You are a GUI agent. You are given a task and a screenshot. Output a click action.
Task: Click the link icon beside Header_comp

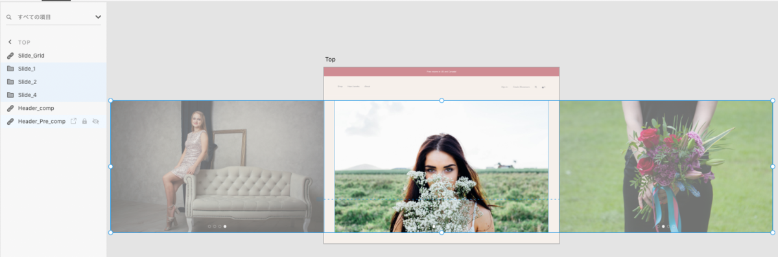[10, 108]
